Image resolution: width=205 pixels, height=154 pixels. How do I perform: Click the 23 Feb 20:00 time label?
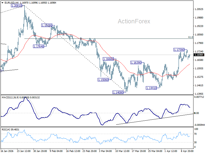point(89,151)
